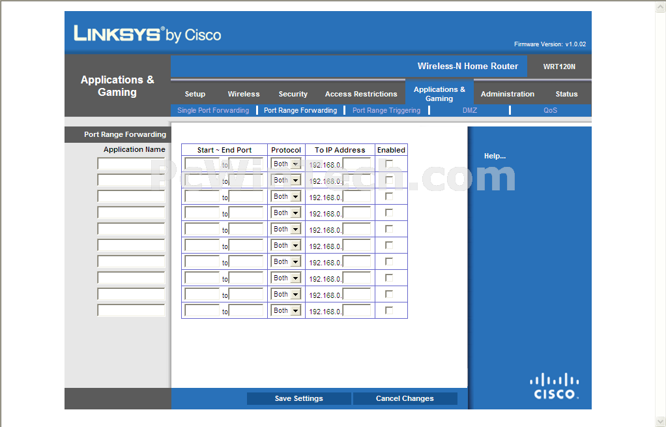Focus the first Application Name field
The image size is (666, 427).
[131, 164]
